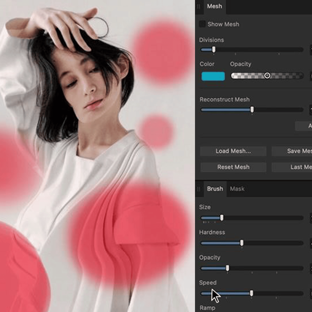
Task: Click the Hardness slider handle
Action: pos(242,243)
